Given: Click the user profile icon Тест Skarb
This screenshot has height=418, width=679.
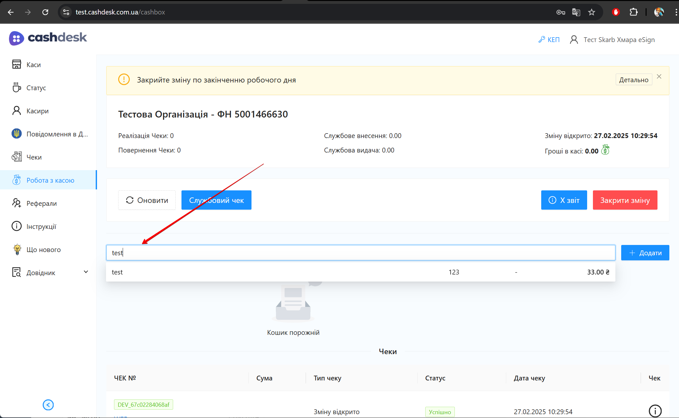Looking at the screenshot, I should click(x=574, y=40).
